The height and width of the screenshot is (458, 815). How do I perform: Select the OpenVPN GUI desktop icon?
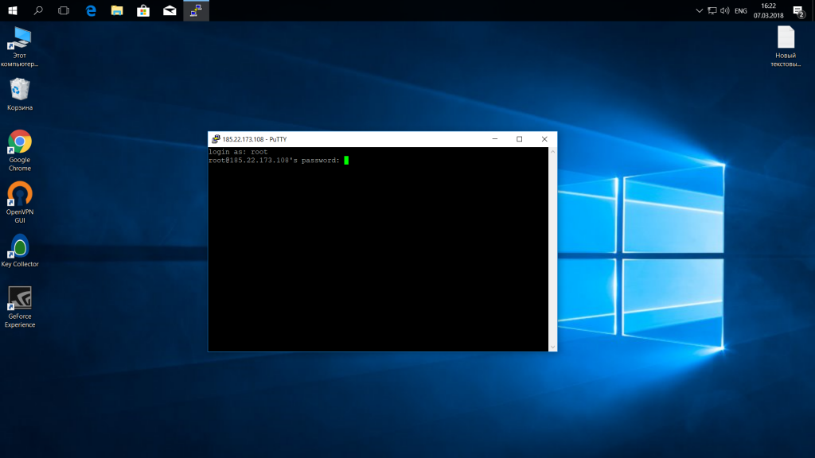(20, 195)
